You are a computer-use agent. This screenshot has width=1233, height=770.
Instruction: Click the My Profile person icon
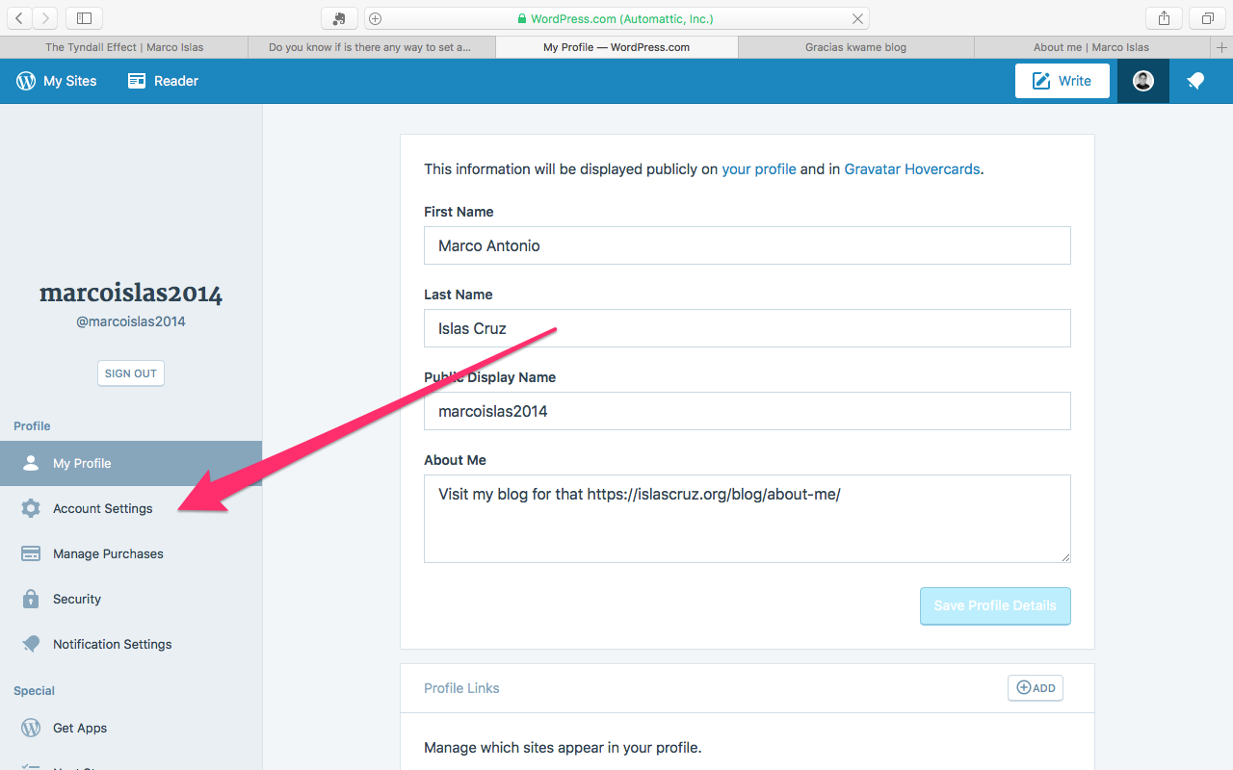[31, 463]
